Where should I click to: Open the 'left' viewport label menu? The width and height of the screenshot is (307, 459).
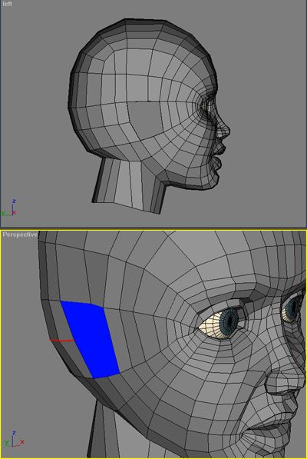(x=7, y=4)
